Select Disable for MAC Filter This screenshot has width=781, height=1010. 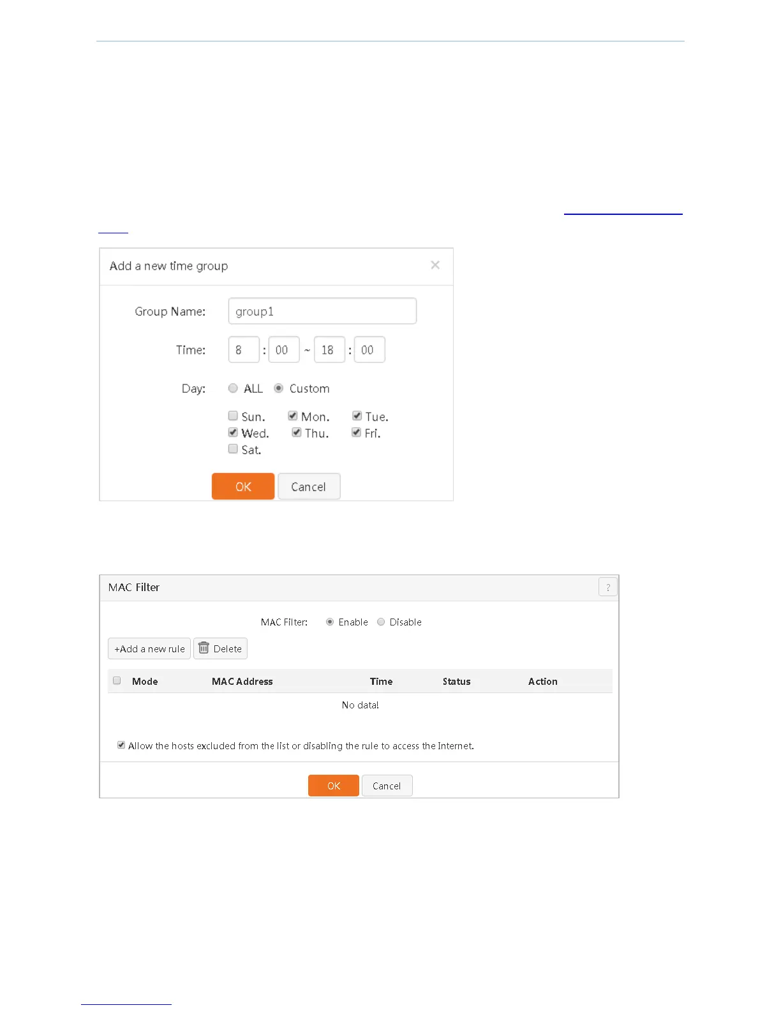[381, 622]
